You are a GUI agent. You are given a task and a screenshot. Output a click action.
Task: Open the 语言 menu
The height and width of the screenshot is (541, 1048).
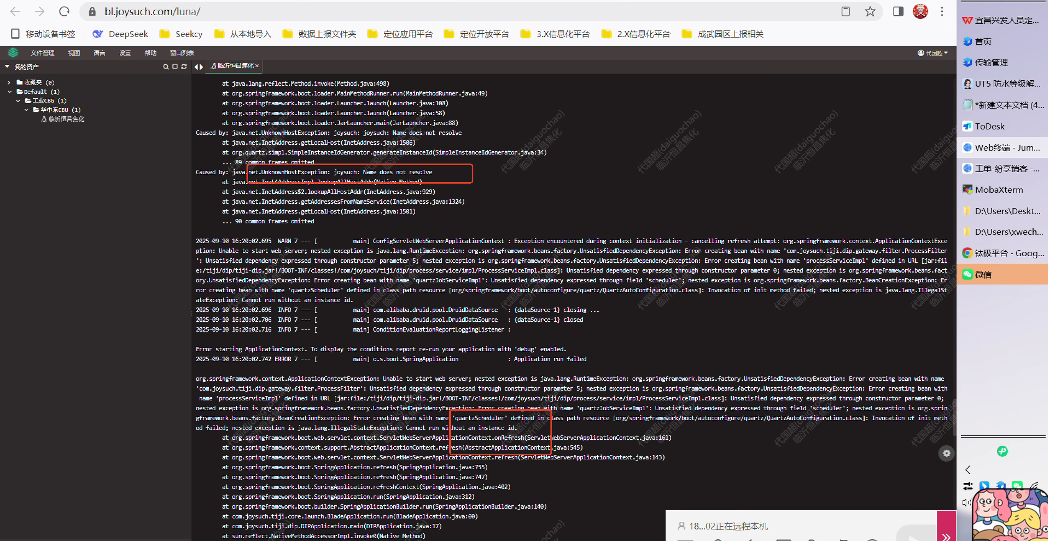(x=99, y=53)
